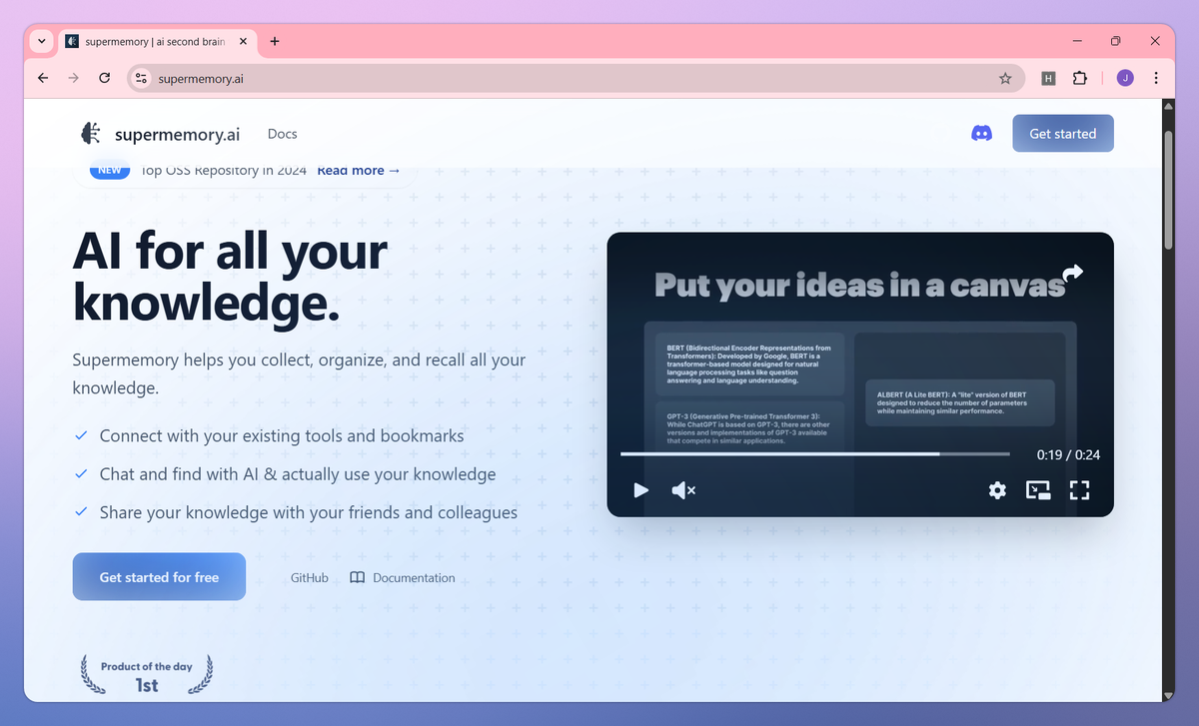Go back to previous page
The image size is (1199, 726).
(42, 78)
